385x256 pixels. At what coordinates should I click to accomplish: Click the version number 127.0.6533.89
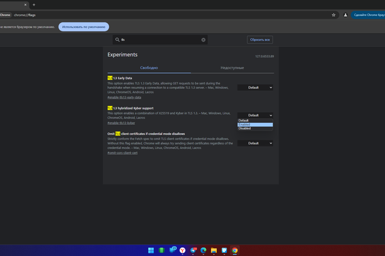(x=264, y=56)
